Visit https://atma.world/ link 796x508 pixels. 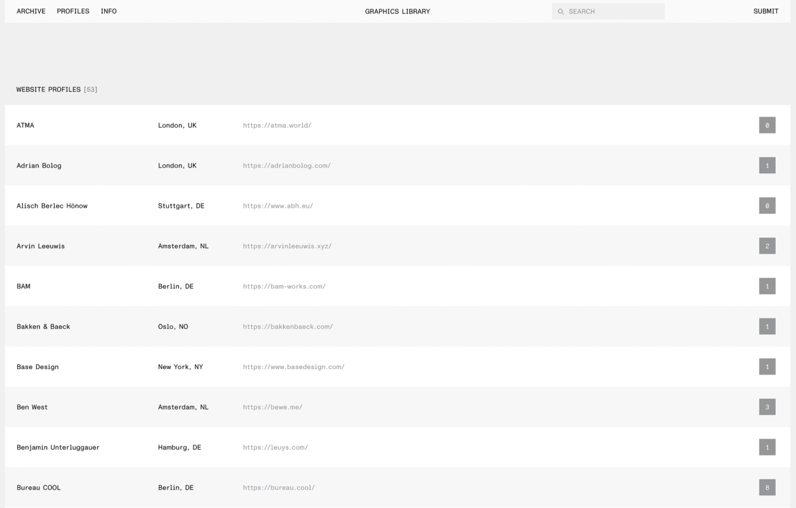coord(277,125)
